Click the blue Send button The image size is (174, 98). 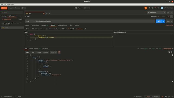[x=159, y=21]
